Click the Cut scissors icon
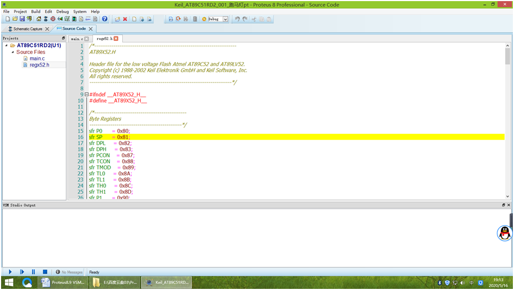This screenshot has height=290, width=514. point(254,19)
